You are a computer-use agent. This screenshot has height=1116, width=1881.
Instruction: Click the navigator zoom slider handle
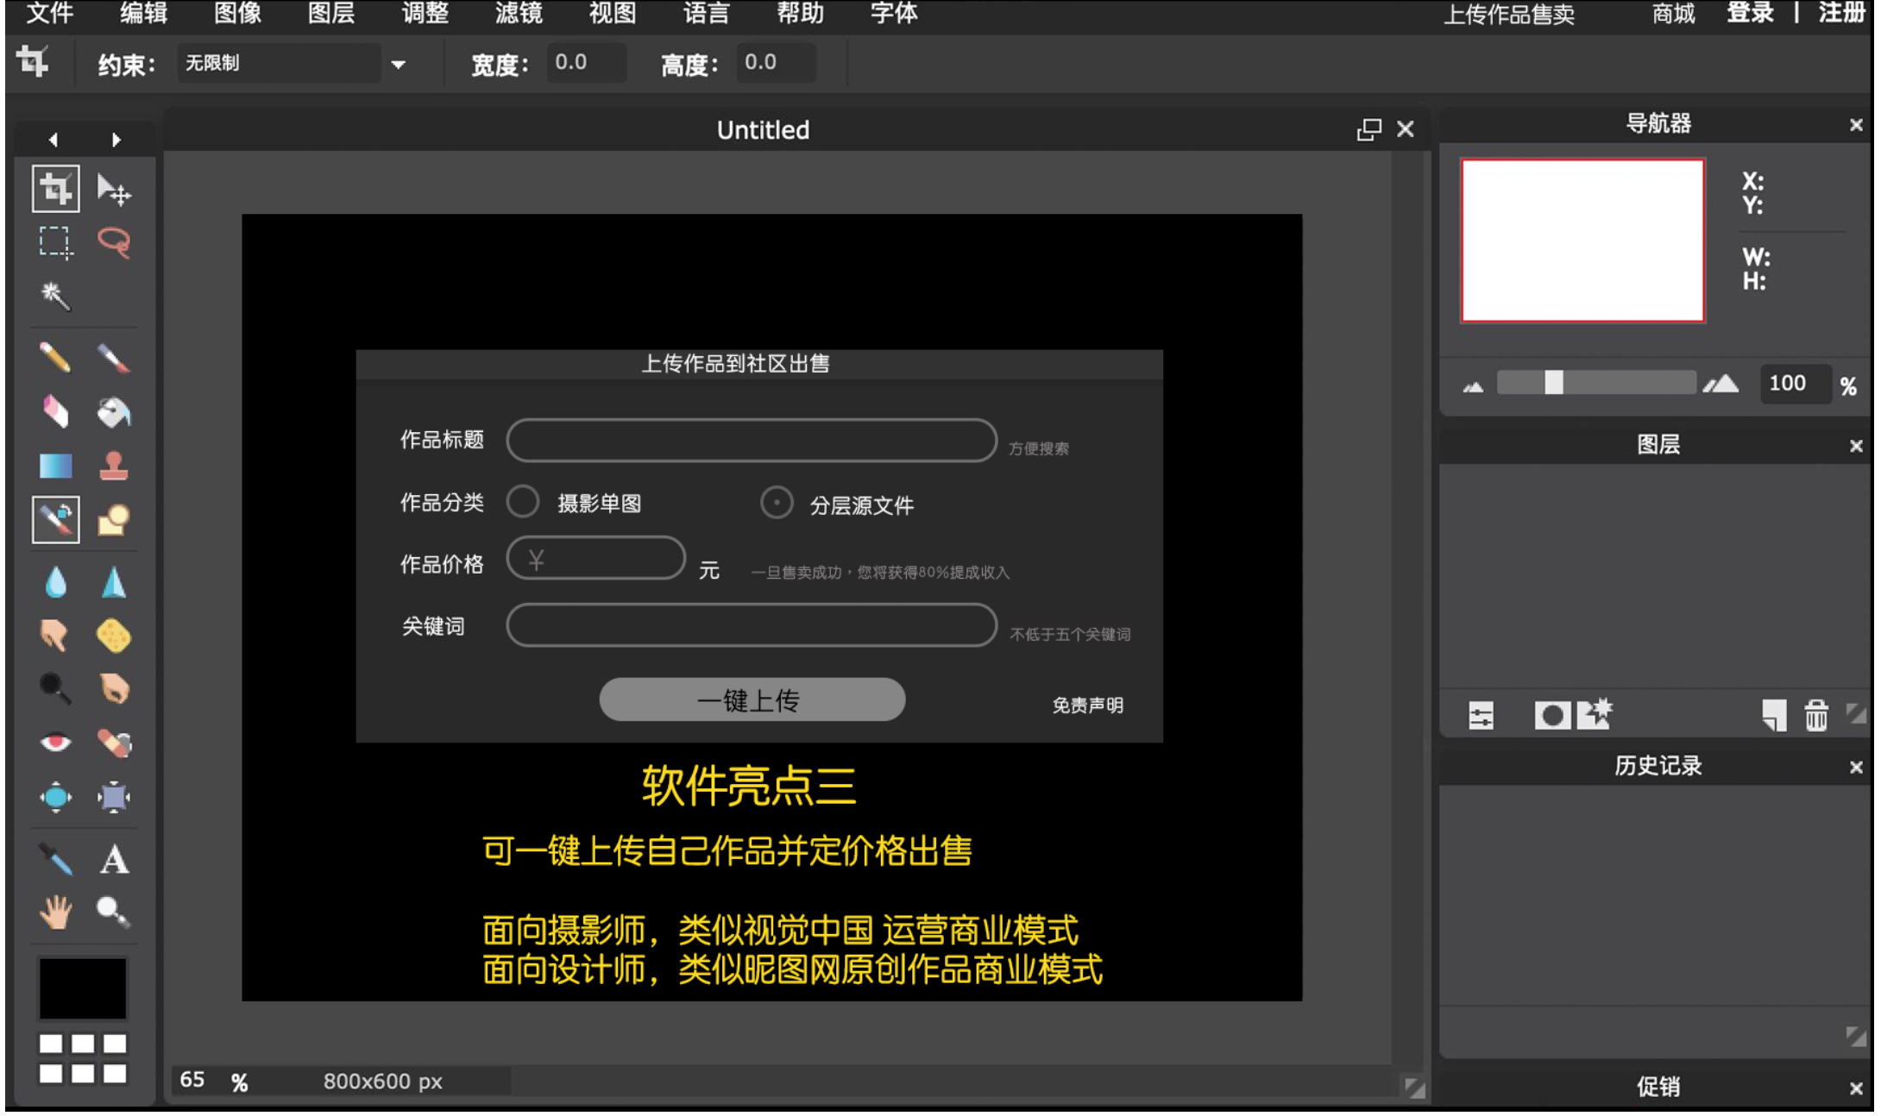point(1553,383)
